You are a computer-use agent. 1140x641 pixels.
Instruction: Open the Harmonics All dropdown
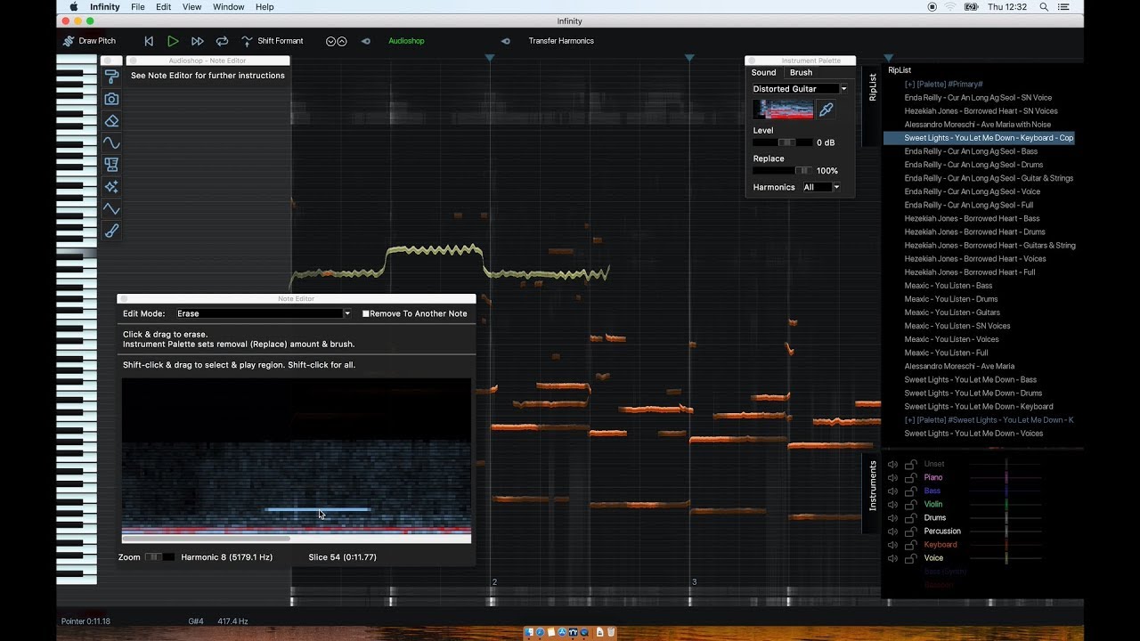click(x=821, y=187)
